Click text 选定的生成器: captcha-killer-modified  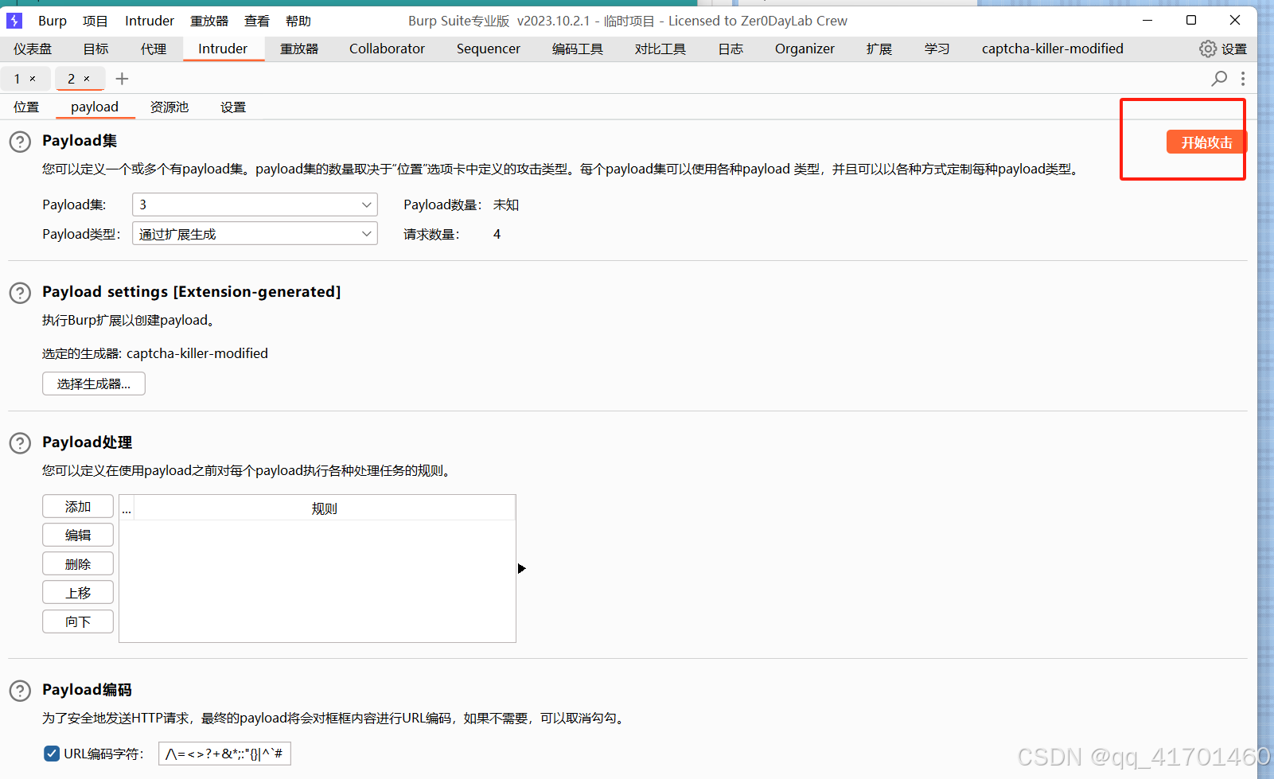155,353
